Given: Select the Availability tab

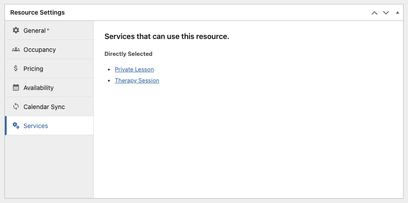Looking at the screenshot, I should [38, 88].
